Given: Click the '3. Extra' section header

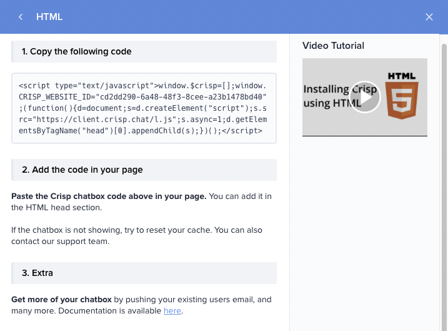Looking at the screenshot, I should [144, 273].
